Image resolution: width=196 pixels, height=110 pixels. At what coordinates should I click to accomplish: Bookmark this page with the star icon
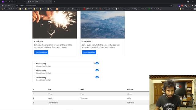tap(171, 5)
